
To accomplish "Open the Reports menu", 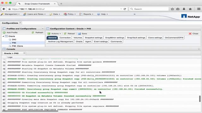I will tap(86, 14).
